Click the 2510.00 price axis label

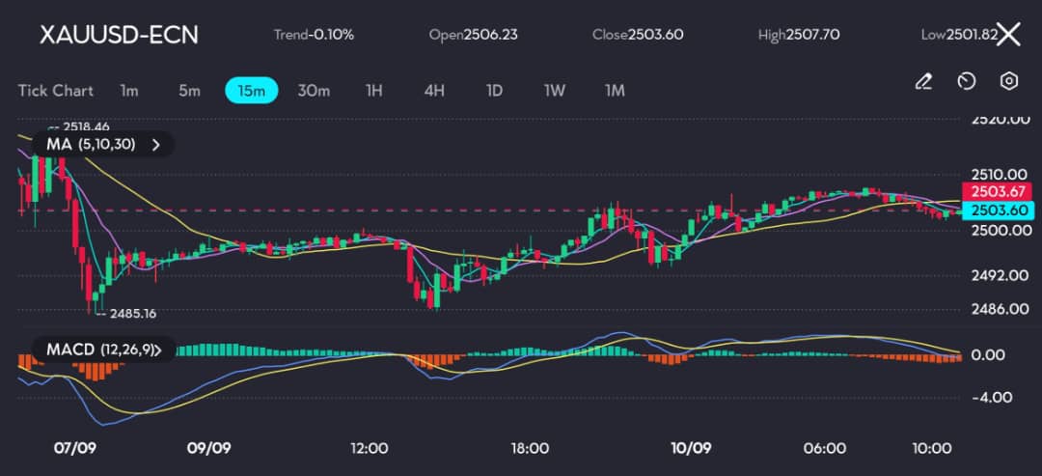click(1001, 175)
